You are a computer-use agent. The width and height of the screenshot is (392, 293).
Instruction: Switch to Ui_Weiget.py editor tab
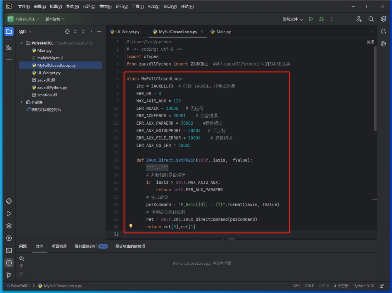click(x=125, y=32)
